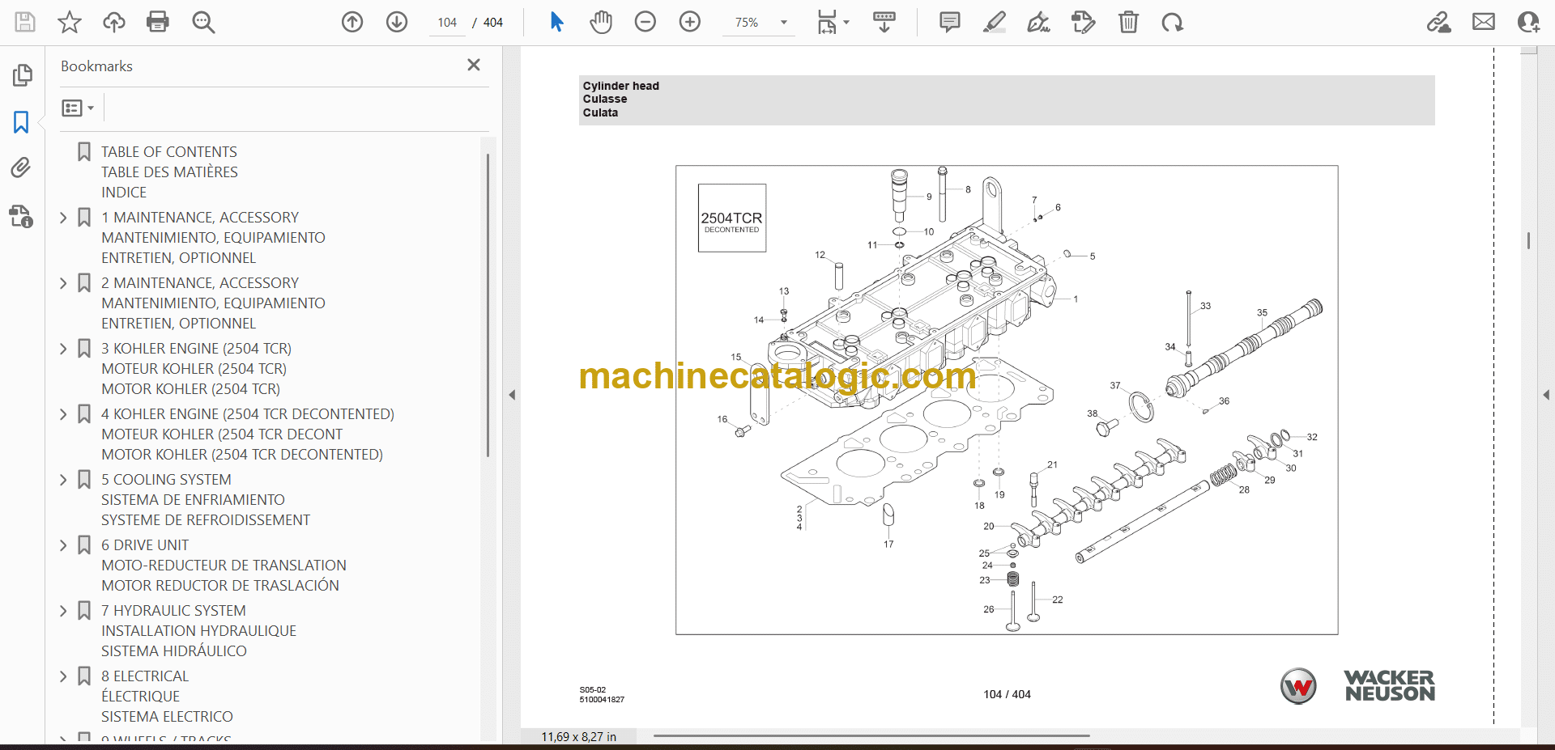The height and width of the screenshot is (750, 1555).
Task: Open the account sign-in icon
Action: click(x=1528, y=22)
